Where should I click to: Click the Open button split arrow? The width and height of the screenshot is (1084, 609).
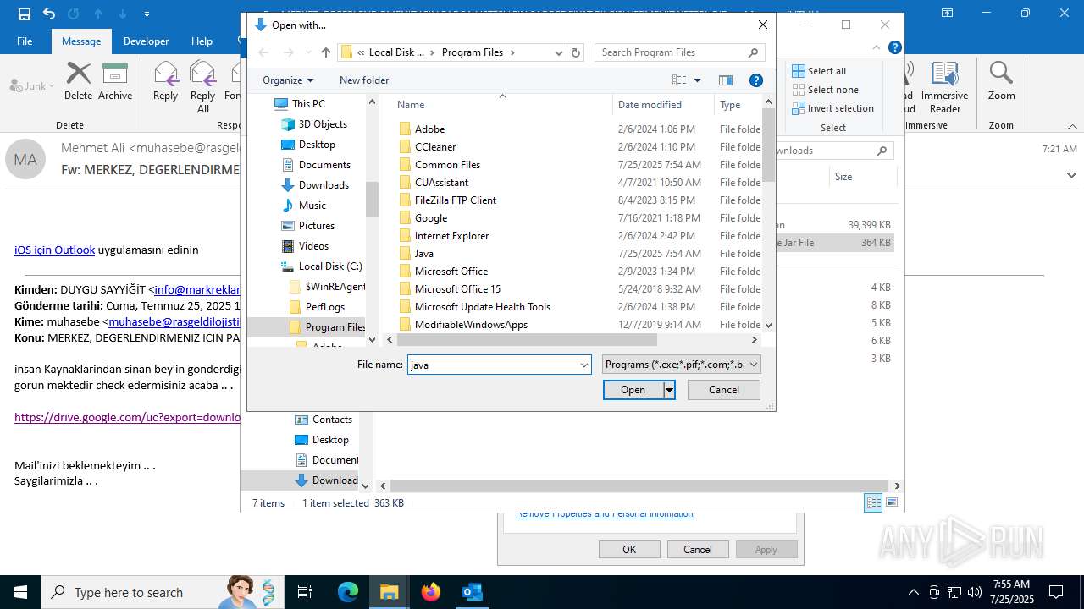669,390
